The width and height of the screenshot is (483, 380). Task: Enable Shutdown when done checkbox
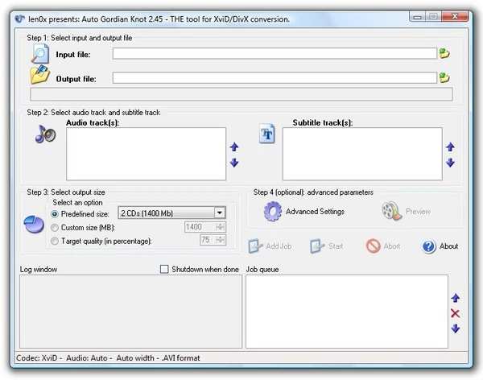coord(164,269)
